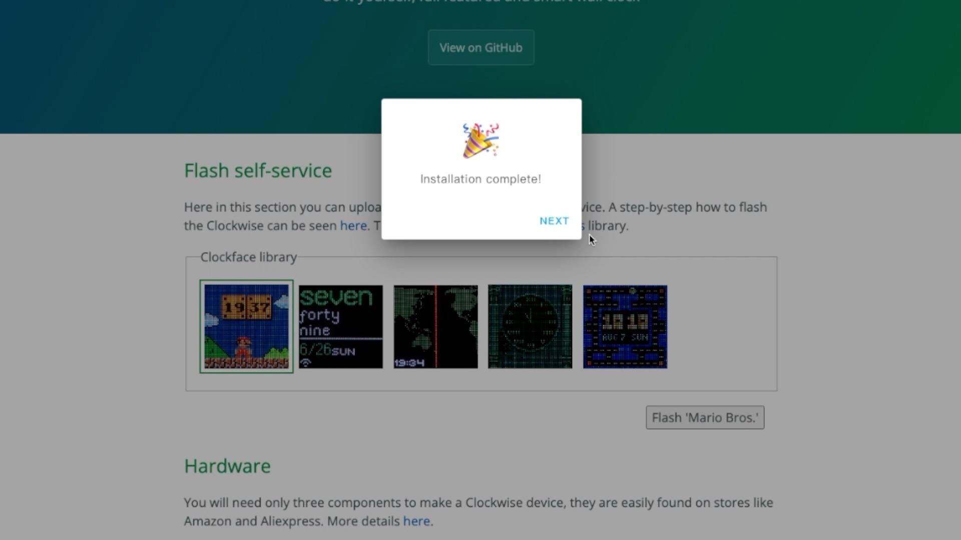Click NEXT in the installation dialog
This screenshot has width=961, height=540.
pos(554,221)
